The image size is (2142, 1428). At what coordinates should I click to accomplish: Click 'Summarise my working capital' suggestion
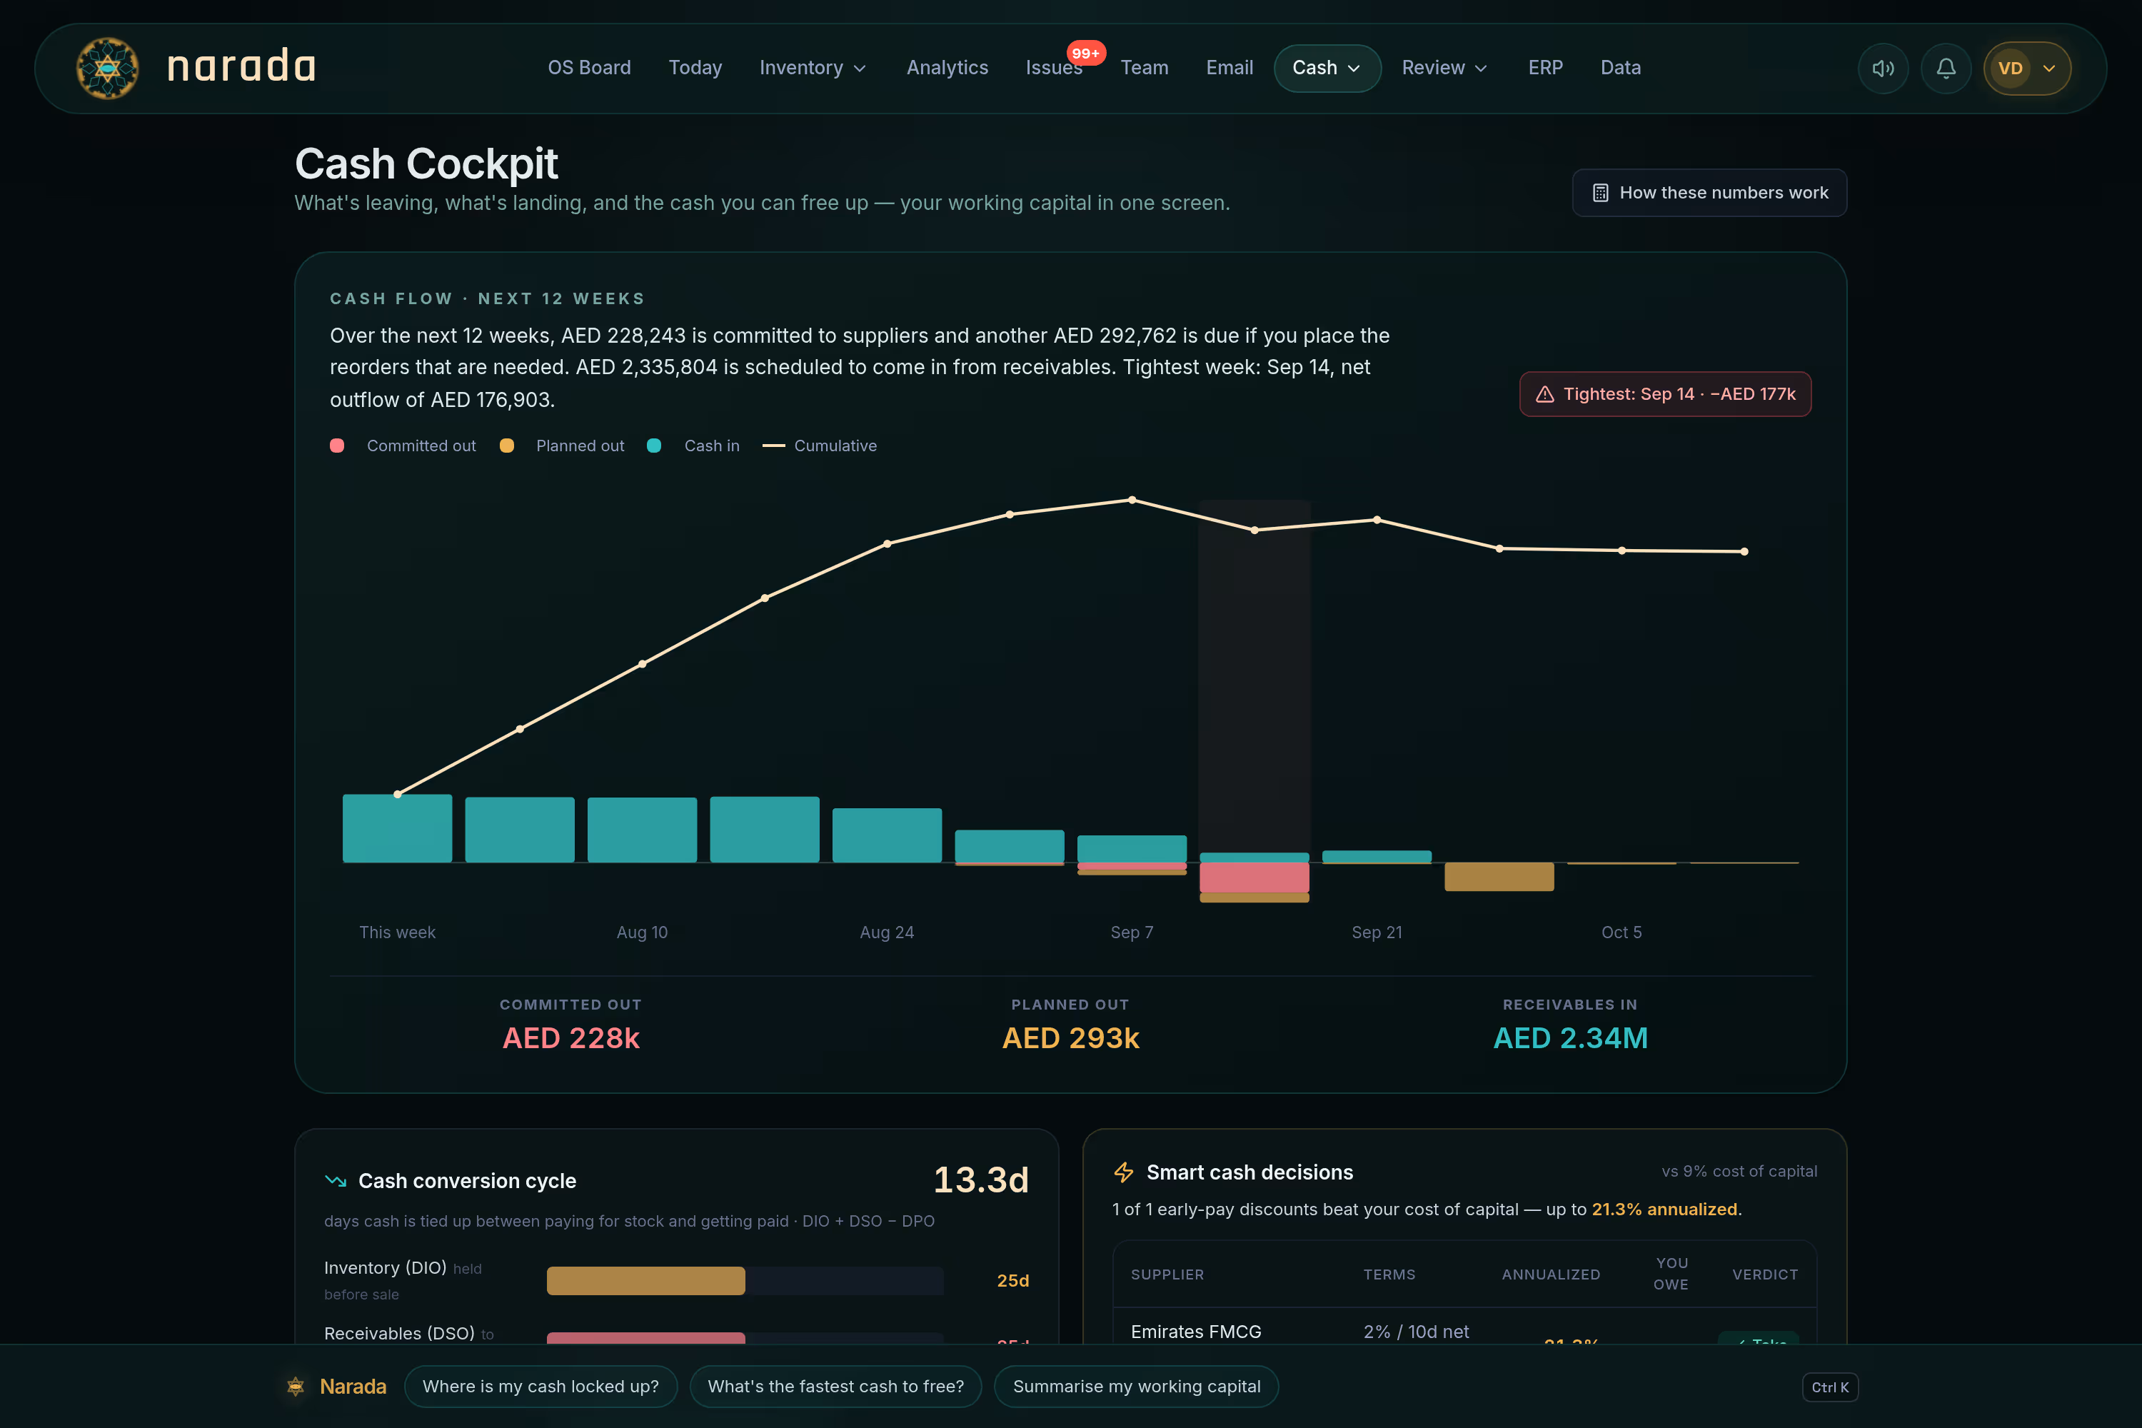coord(1137,1386)
